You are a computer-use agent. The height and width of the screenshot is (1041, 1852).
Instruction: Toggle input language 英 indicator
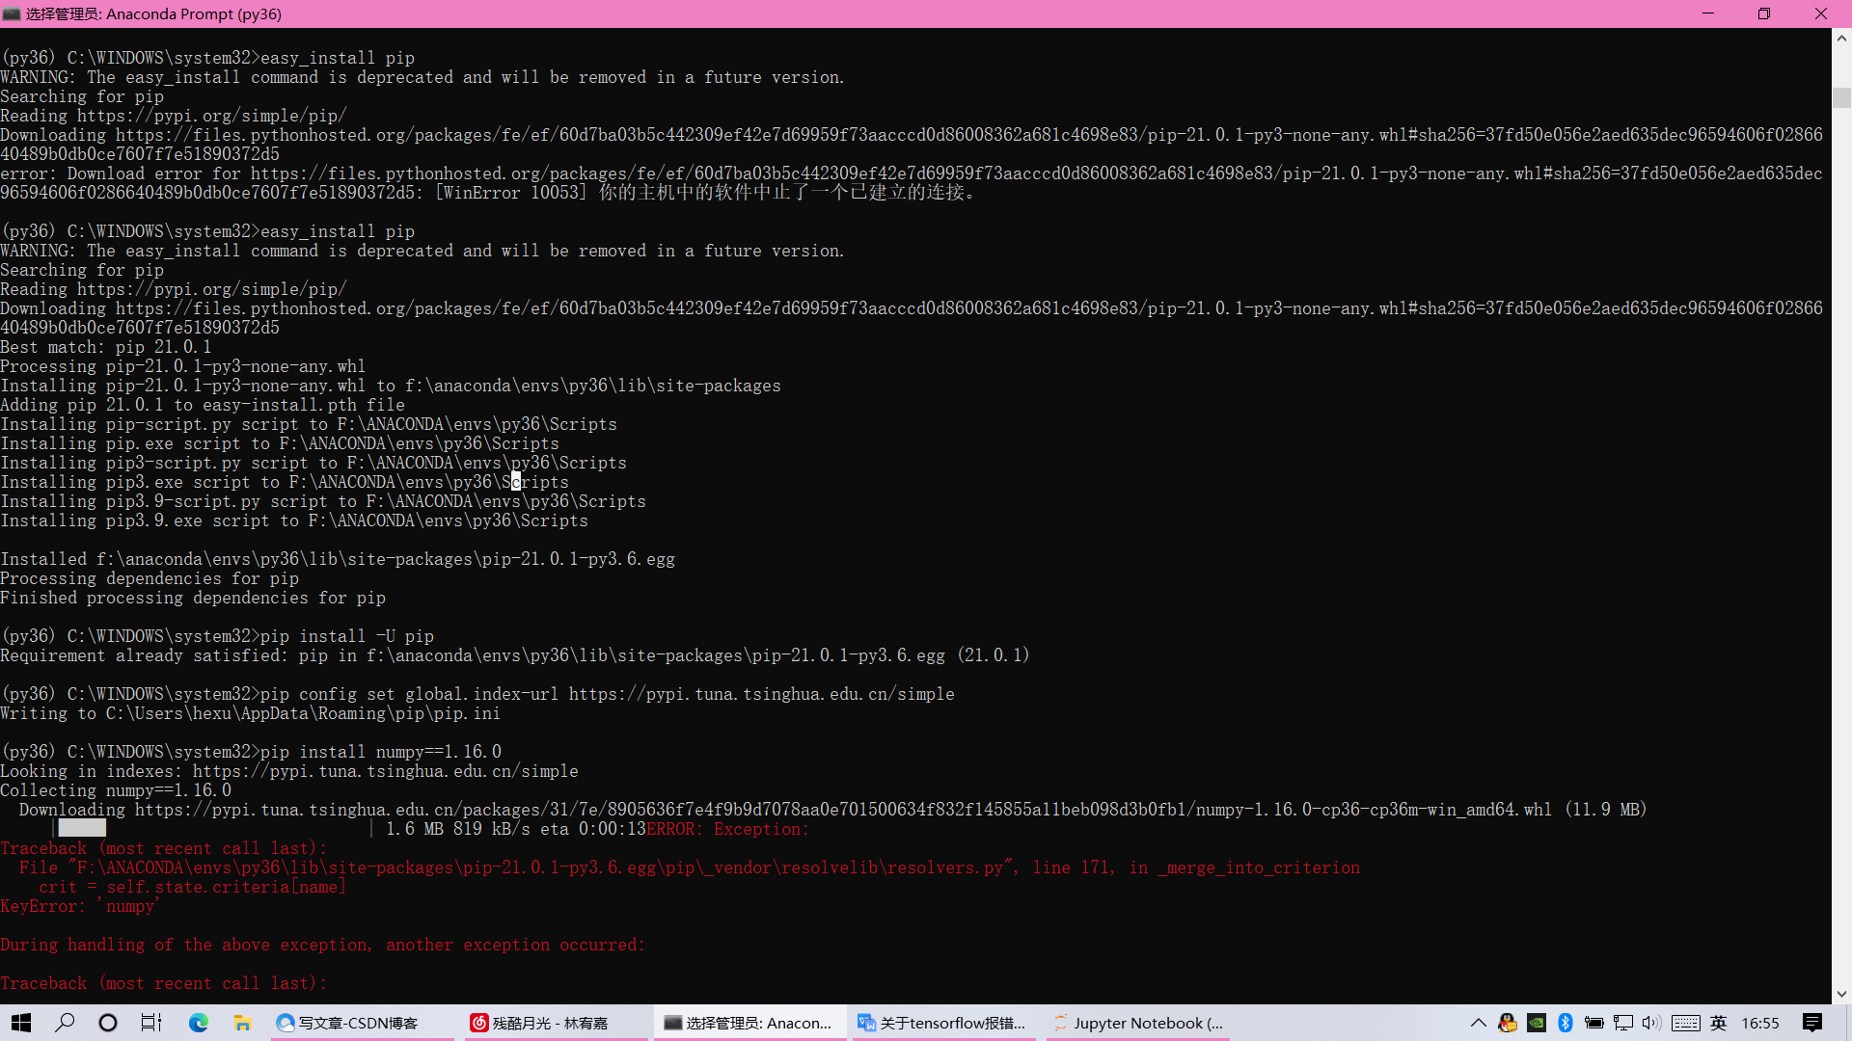pyautogui.click(x=1719, y=1023)
